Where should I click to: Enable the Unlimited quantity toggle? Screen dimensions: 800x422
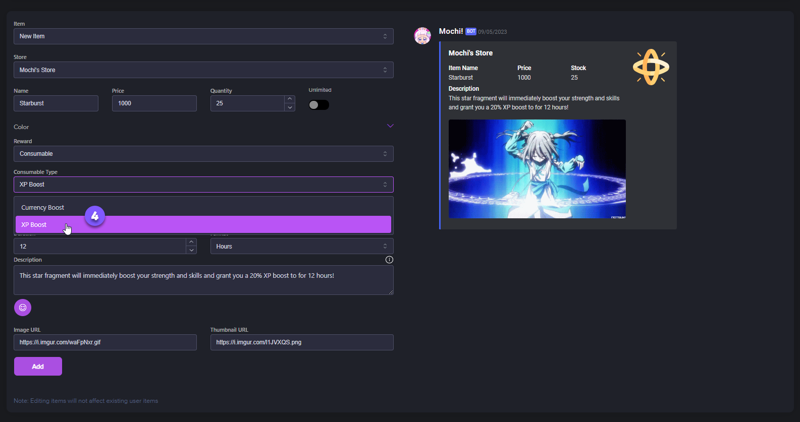319,105
